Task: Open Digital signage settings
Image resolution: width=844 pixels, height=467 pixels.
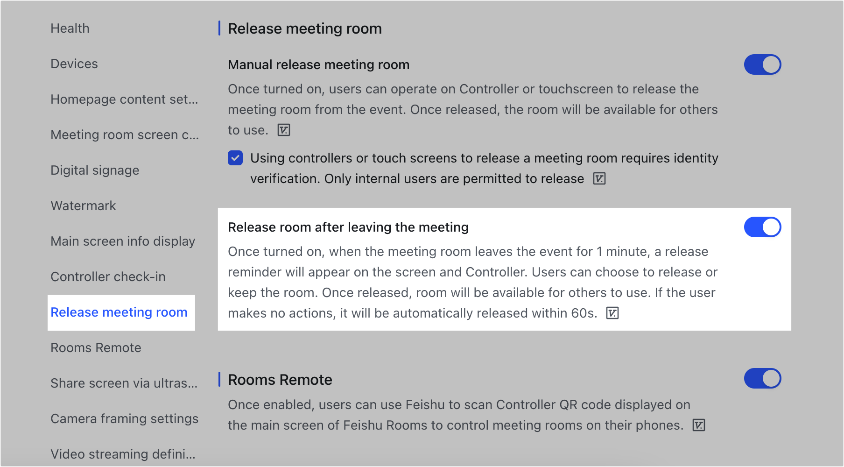Action: 94,170
